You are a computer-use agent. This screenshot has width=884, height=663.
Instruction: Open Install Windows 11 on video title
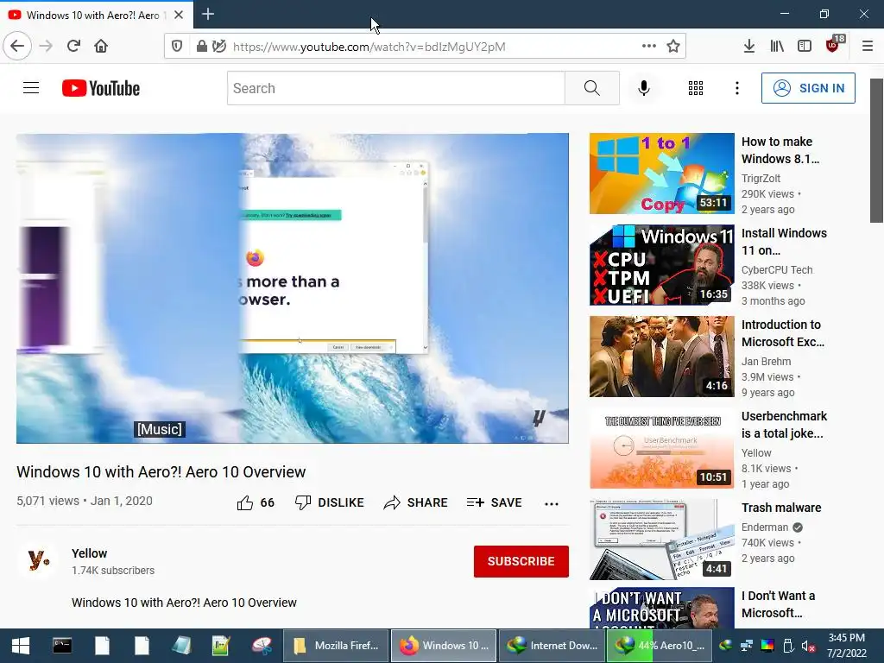(784, 242)
